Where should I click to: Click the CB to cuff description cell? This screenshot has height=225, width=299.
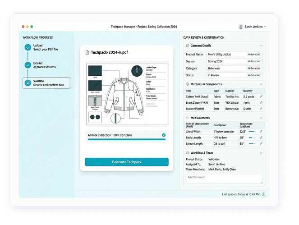click(x=219, y=143)
